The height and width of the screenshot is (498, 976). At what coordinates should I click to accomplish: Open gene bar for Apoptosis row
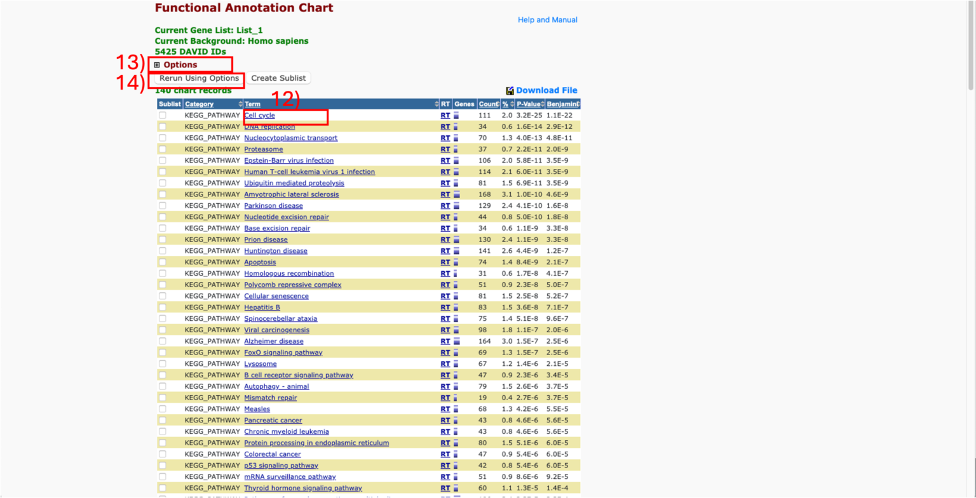[x=456, y=262]
